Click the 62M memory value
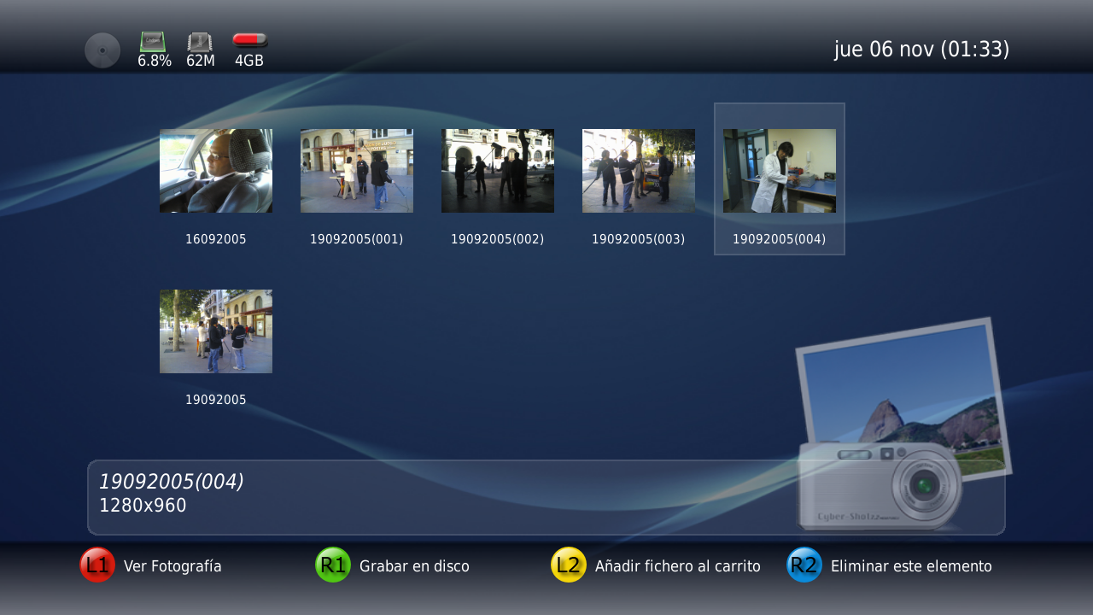The height and width of the screenshot is (615, 1093). (201, 61)
